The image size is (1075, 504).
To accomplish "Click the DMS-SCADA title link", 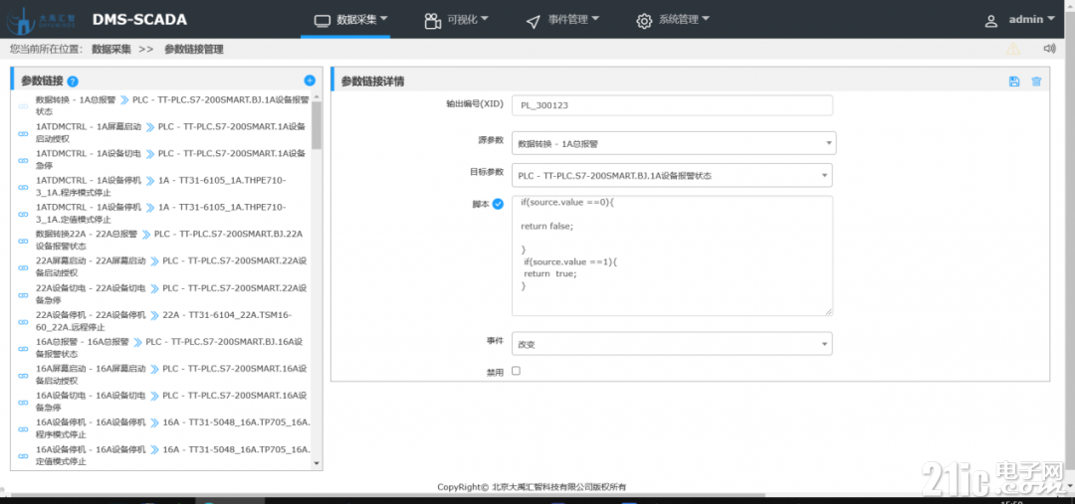I will click(x=140, y=20).
